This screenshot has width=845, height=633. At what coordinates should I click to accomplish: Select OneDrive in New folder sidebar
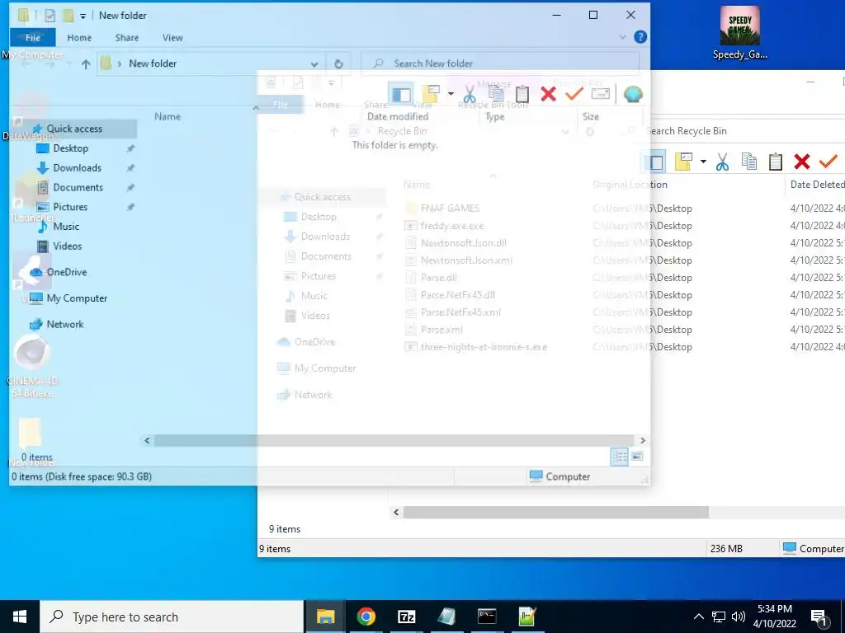click(66, 272)
